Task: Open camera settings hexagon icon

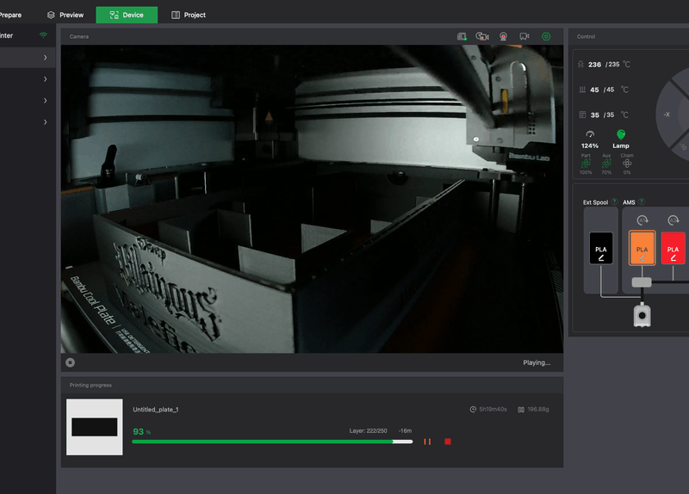Action: 546,36
